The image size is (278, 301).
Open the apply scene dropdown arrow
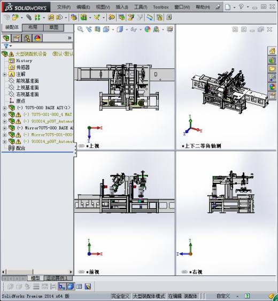163,29
